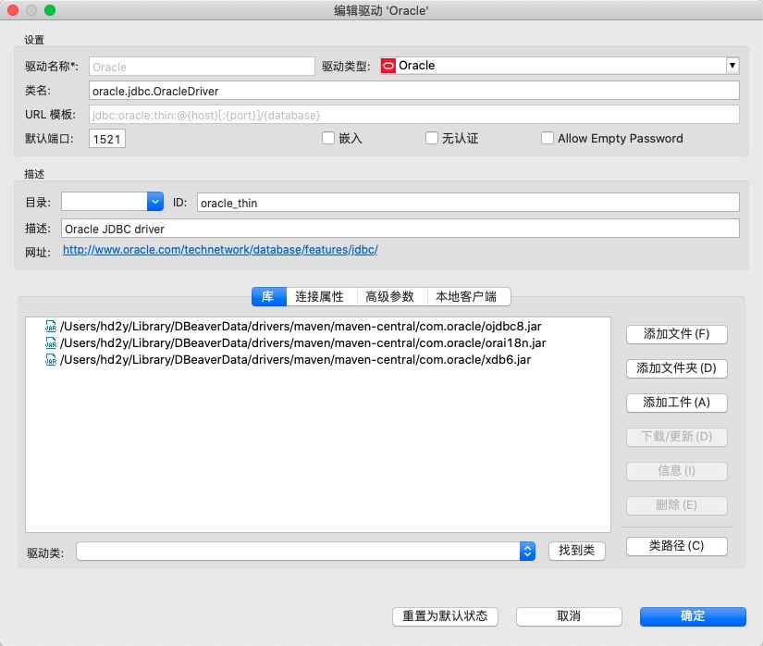Open 类路径 (C) classpath button
Image resolution: width=763 pixels, height=646 pixels.
point(677,546)
